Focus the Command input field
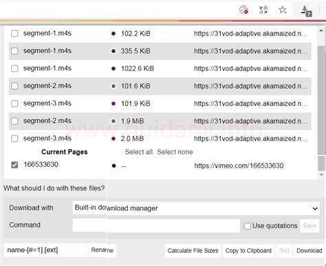 (156, 225)
